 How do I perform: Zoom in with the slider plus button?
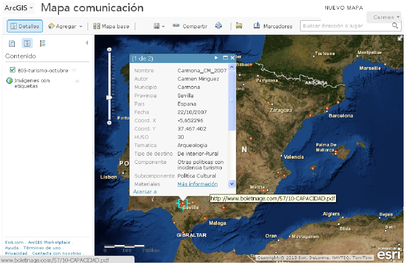(x=109, y=49)
